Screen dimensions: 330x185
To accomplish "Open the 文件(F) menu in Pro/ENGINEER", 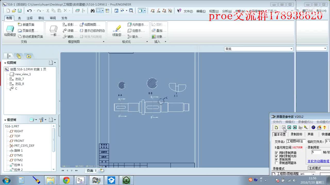I will click(x=188, y=11).
